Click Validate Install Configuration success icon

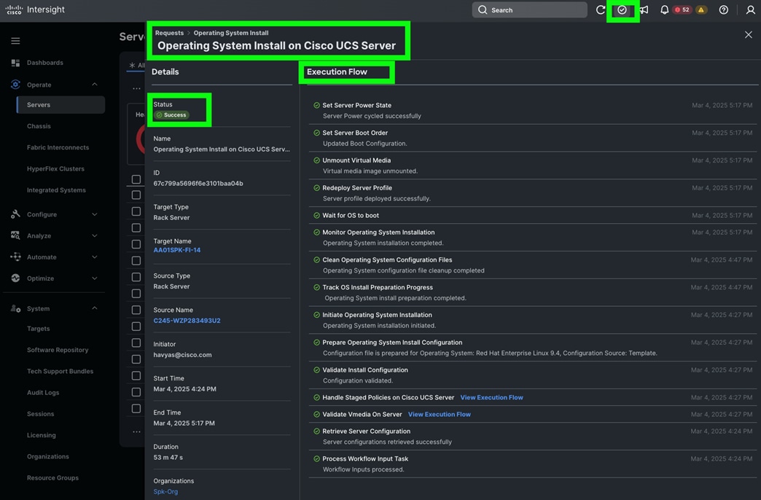click(316, 370)
